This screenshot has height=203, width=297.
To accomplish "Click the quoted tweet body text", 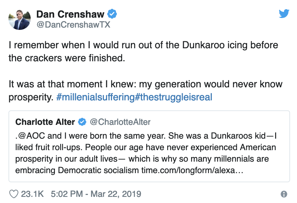I will click(146, 153).
